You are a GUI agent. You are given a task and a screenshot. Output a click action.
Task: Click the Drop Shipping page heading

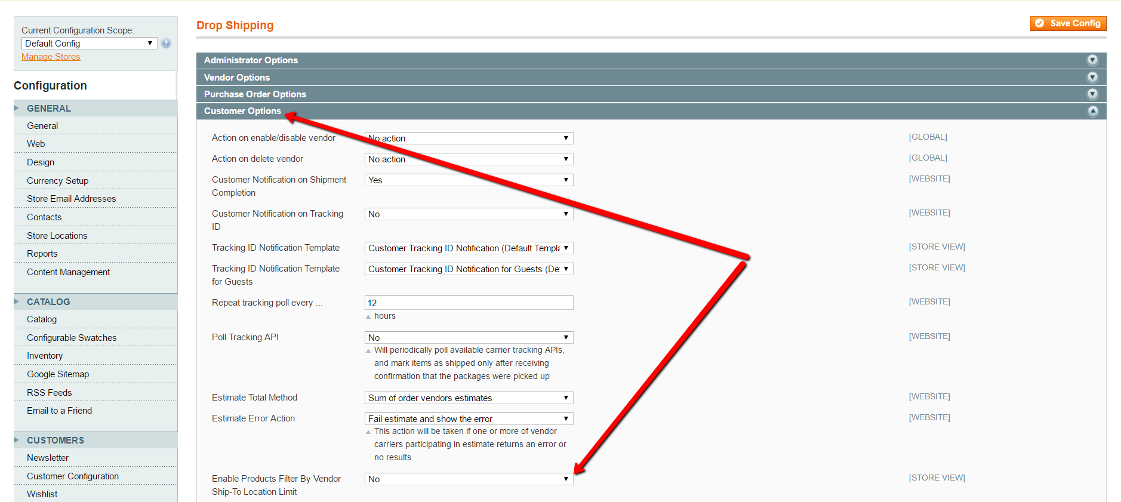click(x=235, y=25)
